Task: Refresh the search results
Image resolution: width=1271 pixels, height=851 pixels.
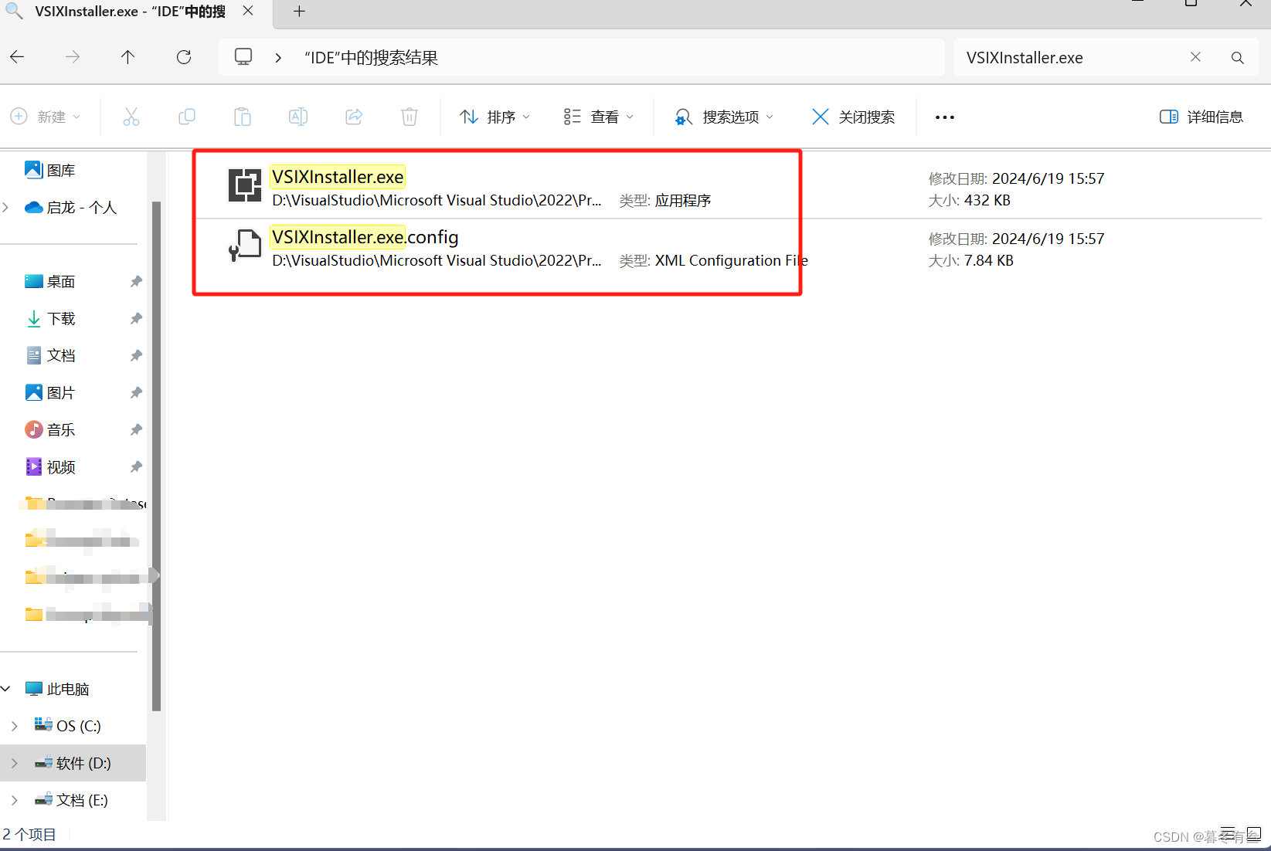Action: click(184, 57)
